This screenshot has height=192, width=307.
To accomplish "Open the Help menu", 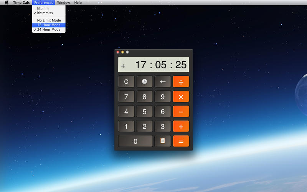I will tap(78, 3).
